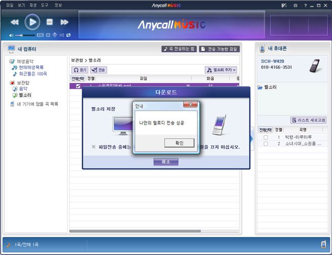Select 현재재생목록 in the sidebar
The height and width of the screenshot is (255, 332).
31,67
